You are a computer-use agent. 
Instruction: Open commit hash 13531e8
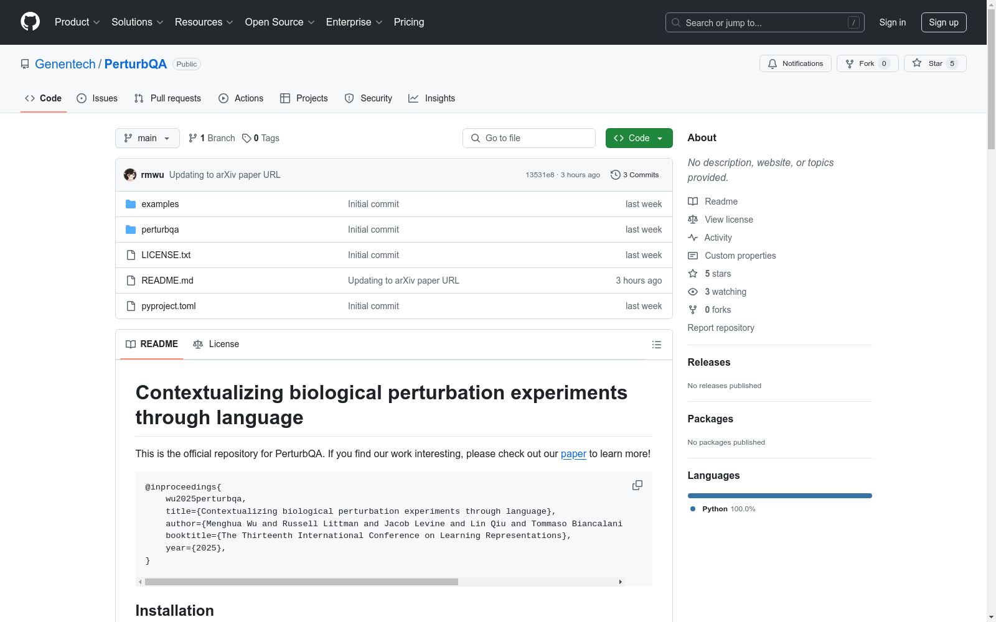540,175
